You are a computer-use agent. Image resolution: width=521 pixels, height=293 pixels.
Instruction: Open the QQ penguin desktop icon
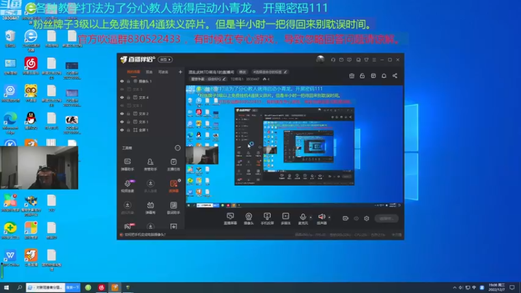(31, 120)
